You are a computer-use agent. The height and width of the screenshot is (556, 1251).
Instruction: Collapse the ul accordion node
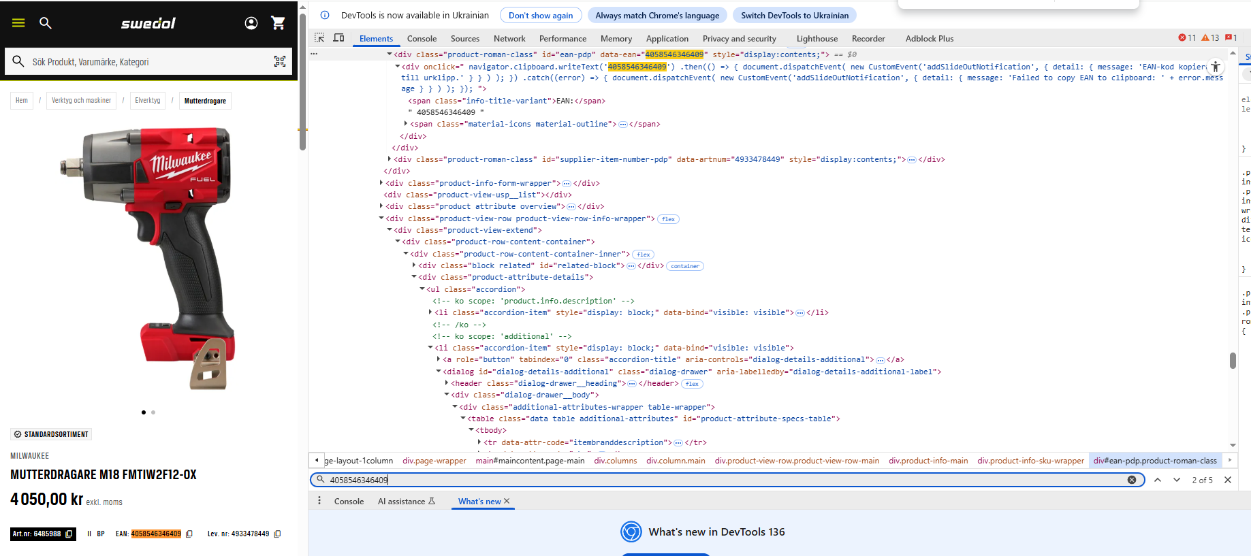(x=422, y=289)
